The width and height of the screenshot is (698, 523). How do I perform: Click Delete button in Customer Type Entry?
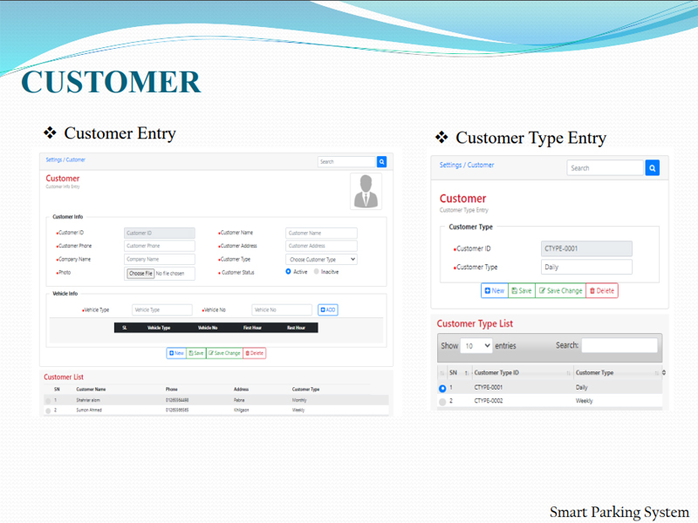pos(602,290)
